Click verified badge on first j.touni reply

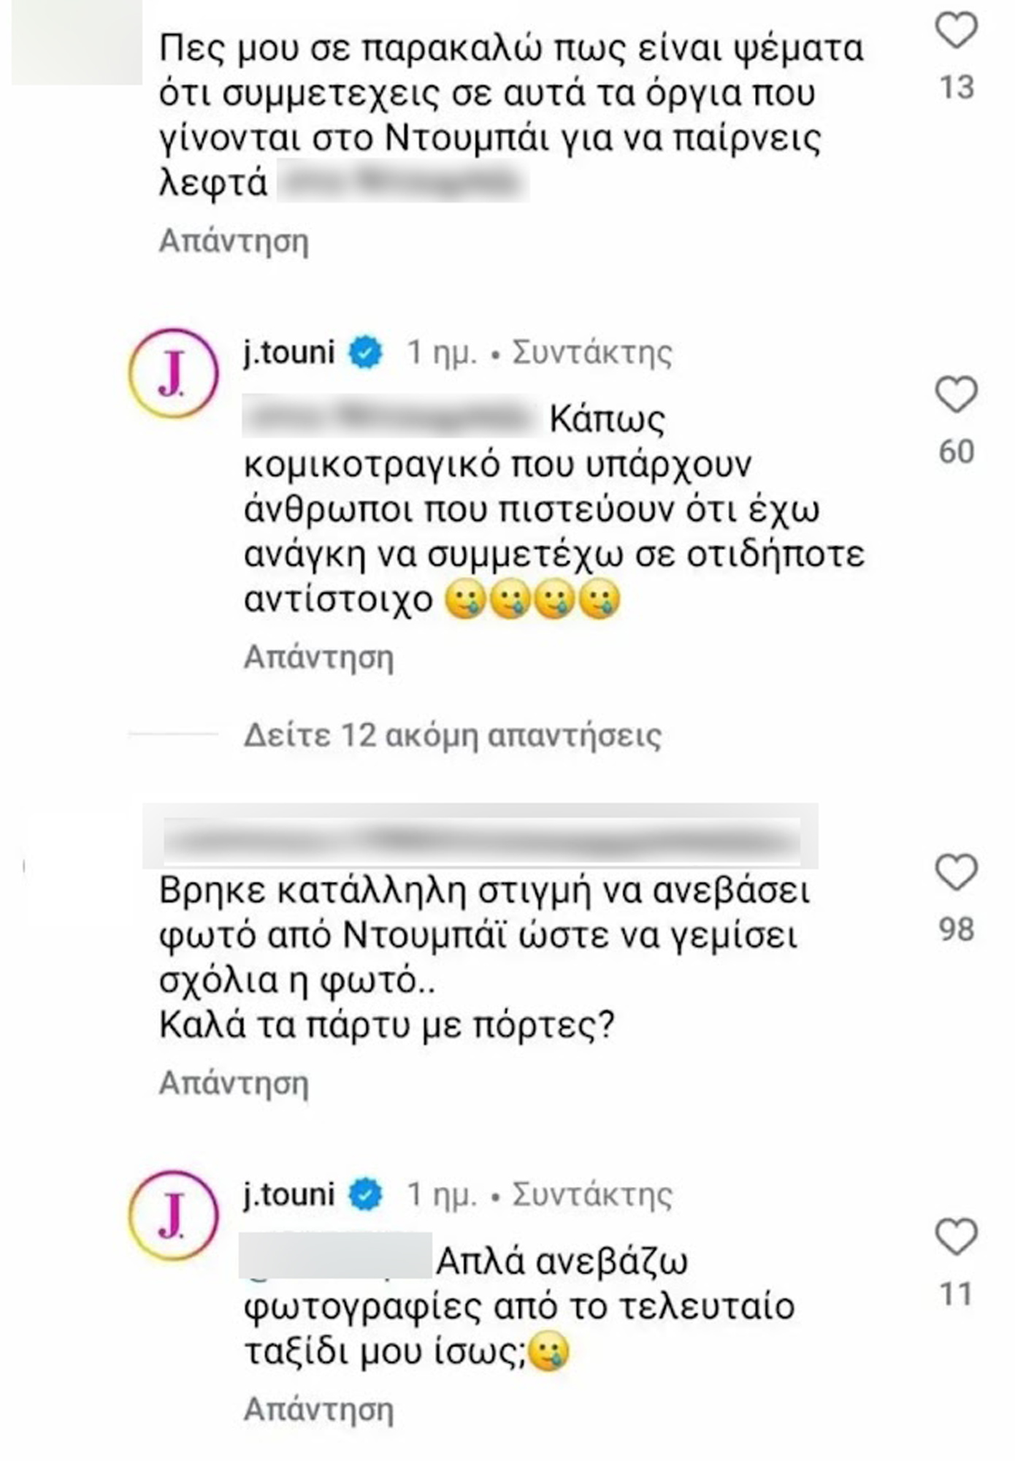pyautogui.click(x=365, y=354)
